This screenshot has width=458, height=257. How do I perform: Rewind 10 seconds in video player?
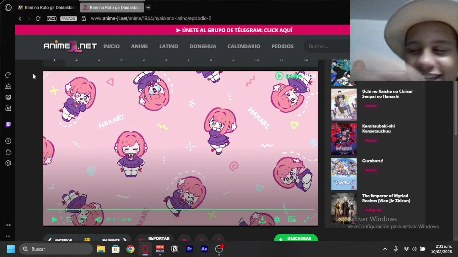(x=69, y=220)
